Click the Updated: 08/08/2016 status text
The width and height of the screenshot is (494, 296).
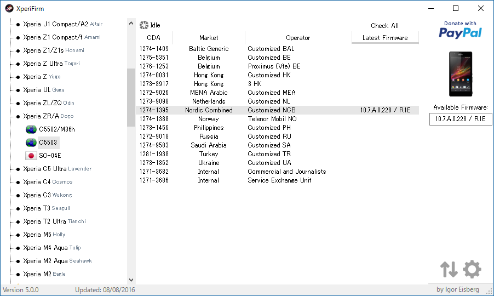click(x=105, y=290)
